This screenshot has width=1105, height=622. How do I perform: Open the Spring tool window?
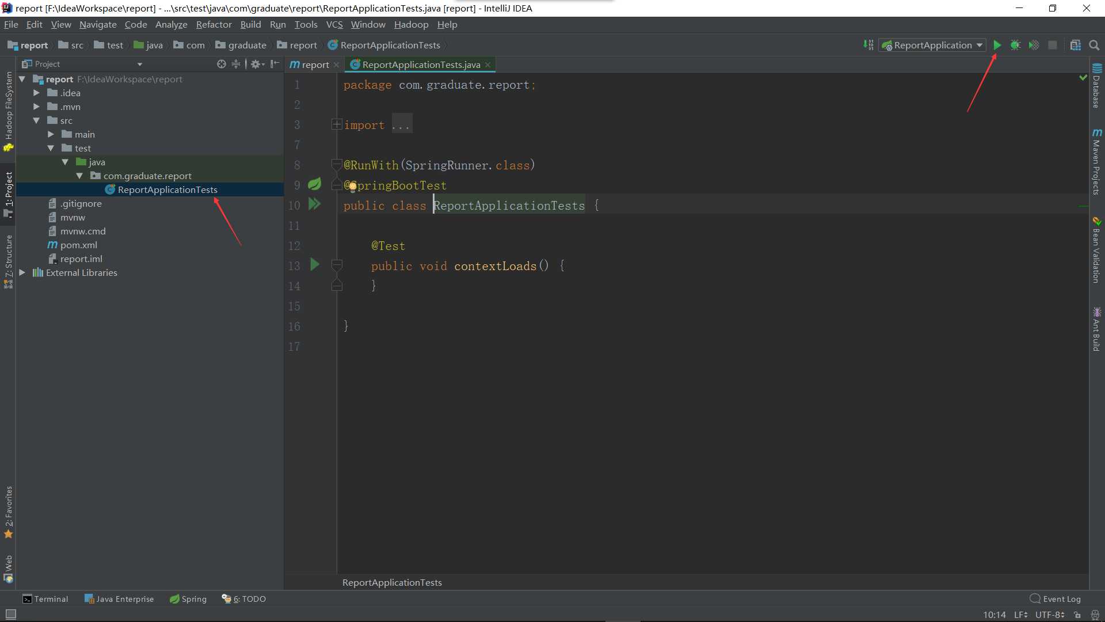[188, 599]
